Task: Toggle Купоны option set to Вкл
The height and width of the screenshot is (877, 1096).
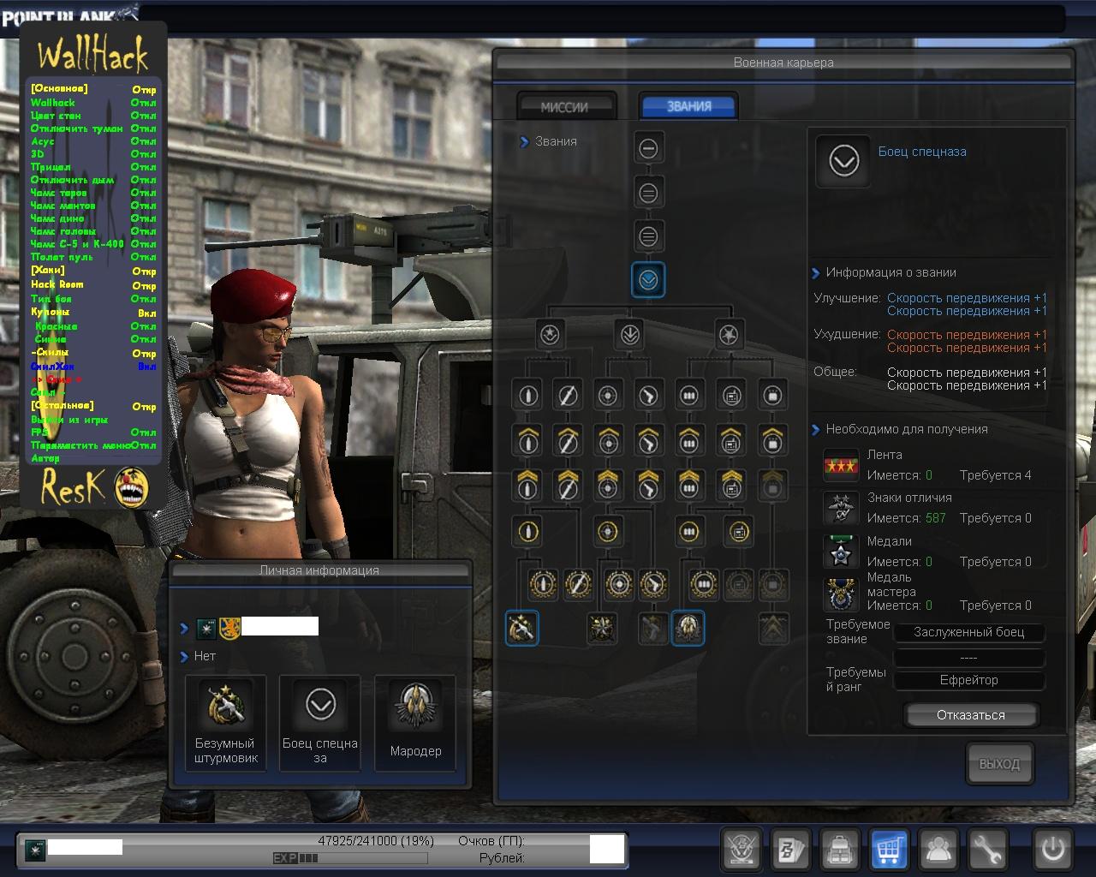Action: coord(92,312)
